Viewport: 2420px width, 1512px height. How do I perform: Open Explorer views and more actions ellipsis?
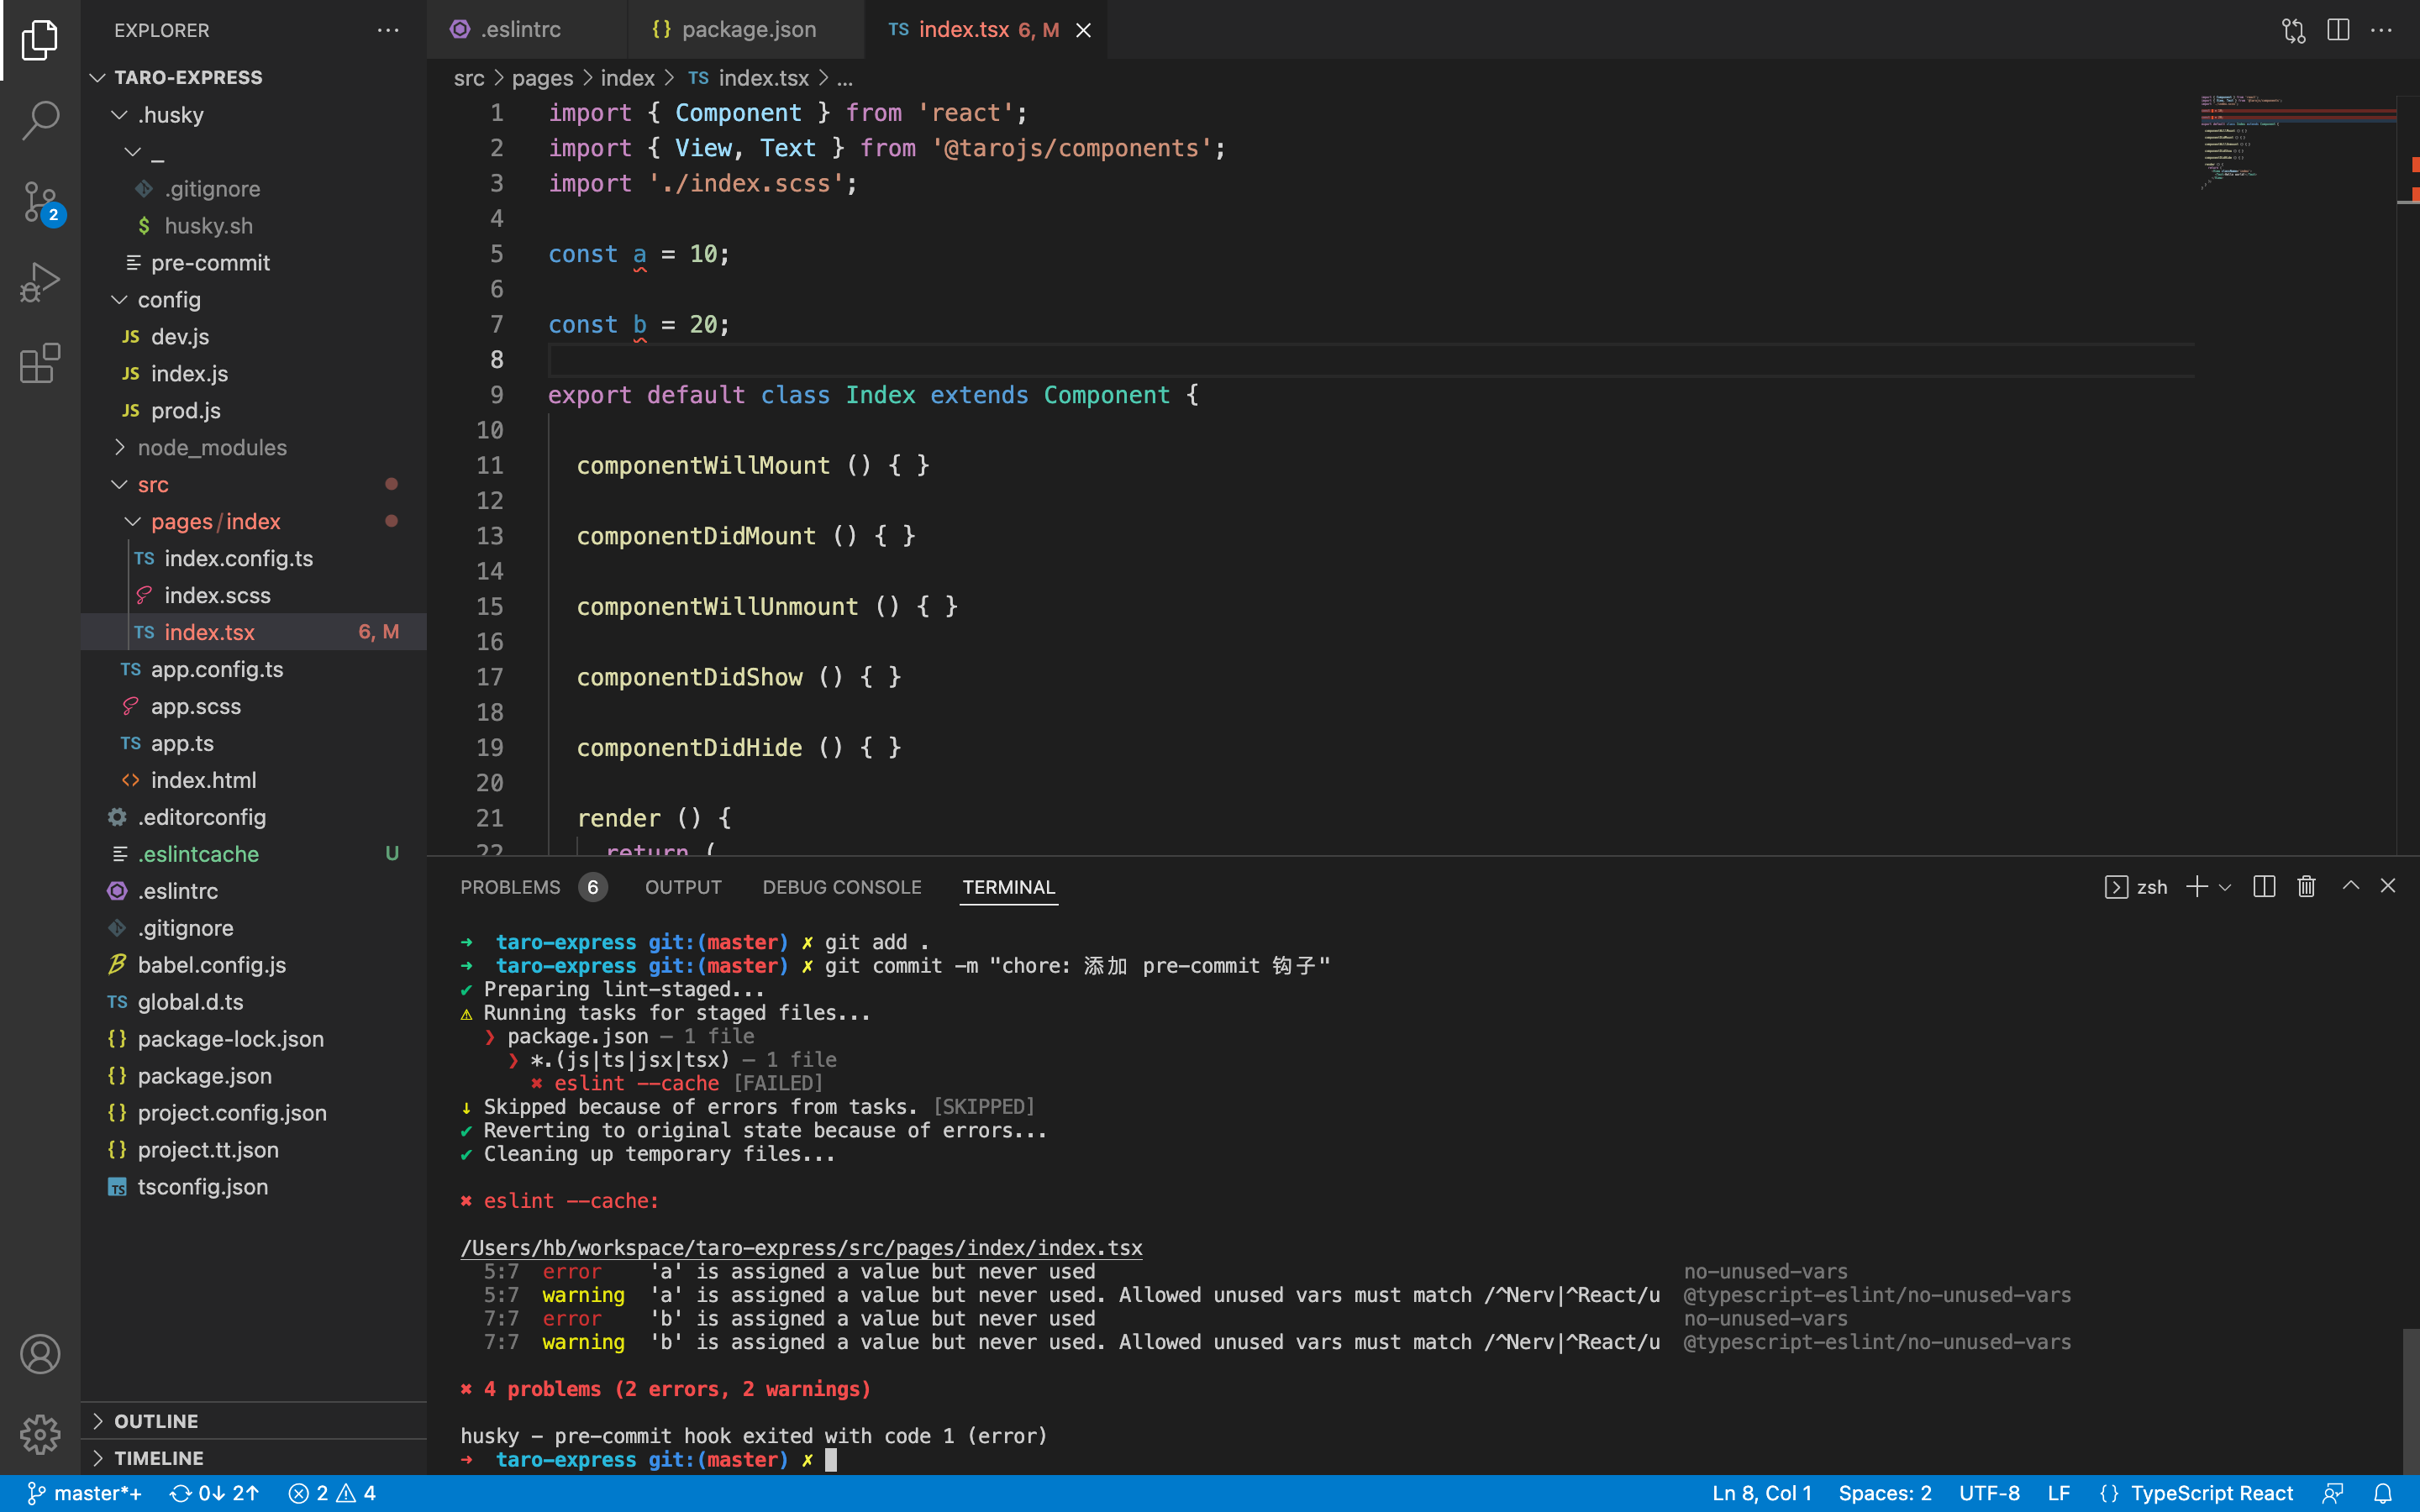388,30
